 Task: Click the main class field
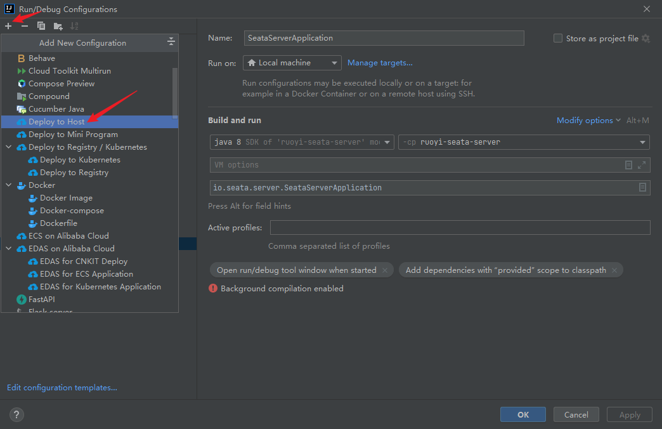(430, 188)
